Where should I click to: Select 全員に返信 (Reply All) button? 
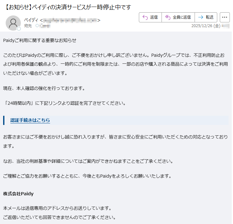point(178,17)
